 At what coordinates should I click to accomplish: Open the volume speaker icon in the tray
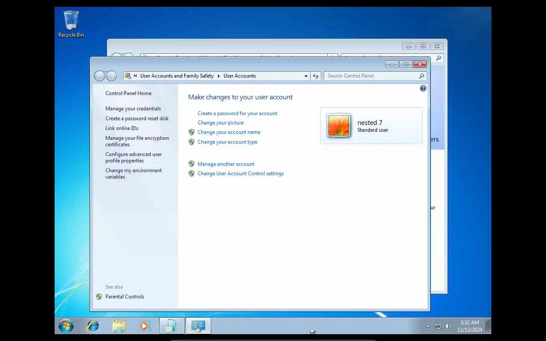point(448,326)
